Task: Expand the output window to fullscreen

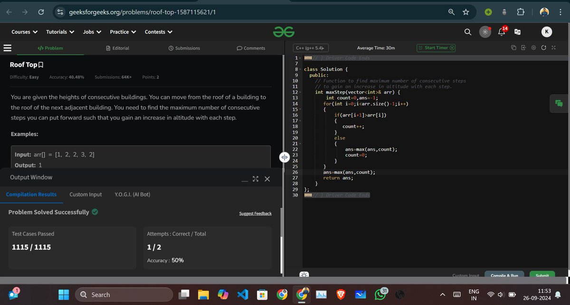Action: 256,179
